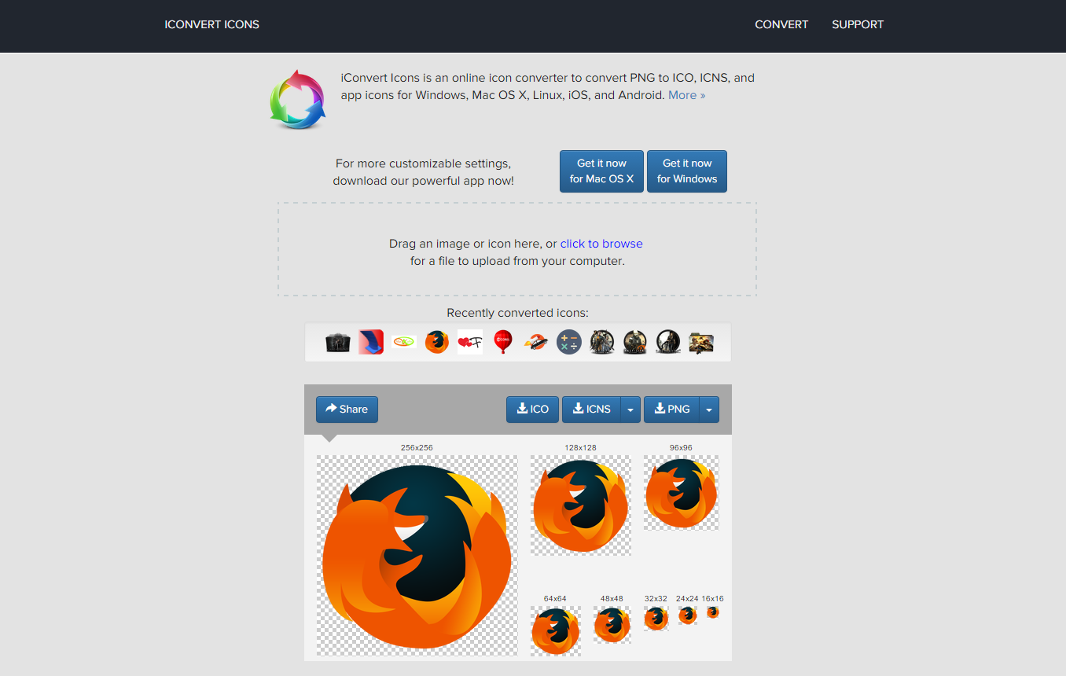
Task: Select the Firefox icon in recently converted icons
Action: (436, 342)
